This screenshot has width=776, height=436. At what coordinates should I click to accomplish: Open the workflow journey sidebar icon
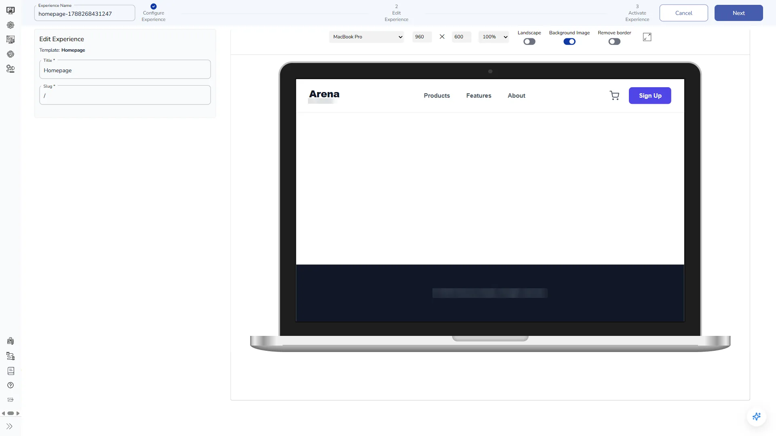tap(11, 69)
